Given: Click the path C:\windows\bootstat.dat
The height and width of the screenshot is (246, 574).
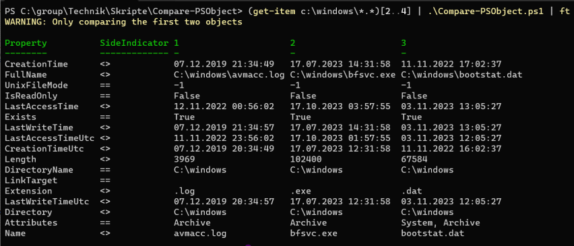Looking at the screenshot, I should coord(461,75).
